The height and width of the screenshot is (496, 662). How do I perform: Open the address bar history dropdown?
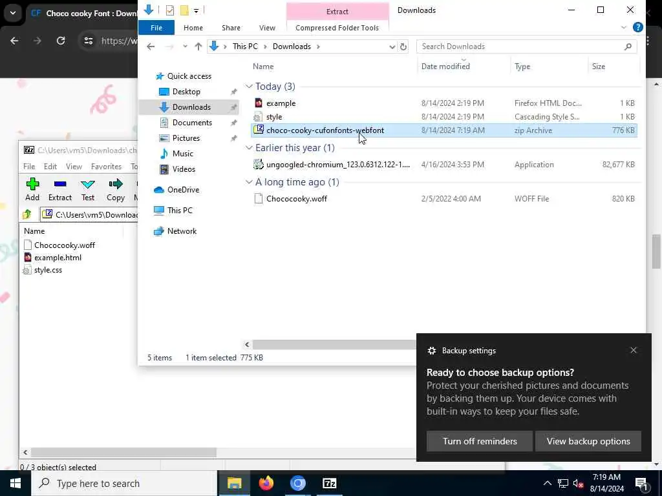click(x=392, y=46)
